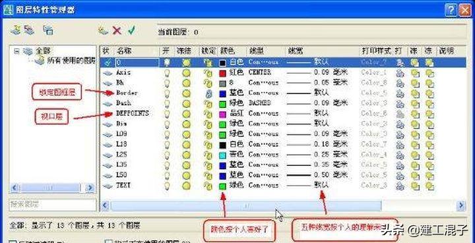
Task: Create a new layer with toolbar icon
Action: pos(103,30)
